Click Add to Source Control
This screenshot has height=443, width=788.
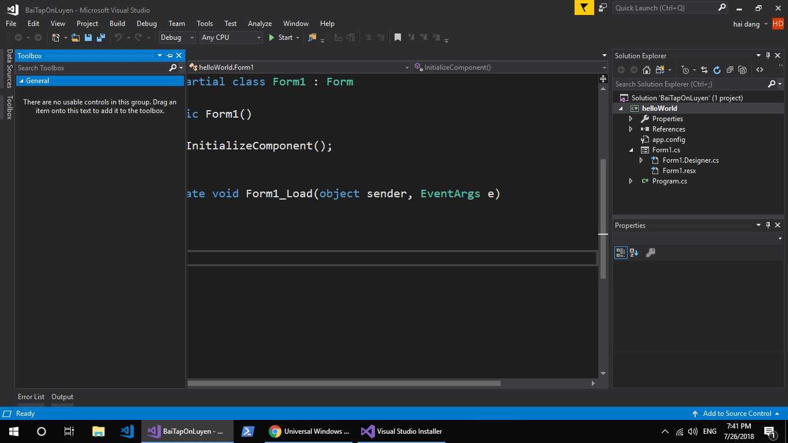(737, 414)
